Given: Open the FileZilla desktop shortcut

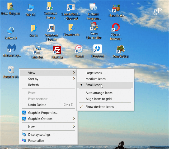Looking at the screenshot, I should click(x=57, y=51).
